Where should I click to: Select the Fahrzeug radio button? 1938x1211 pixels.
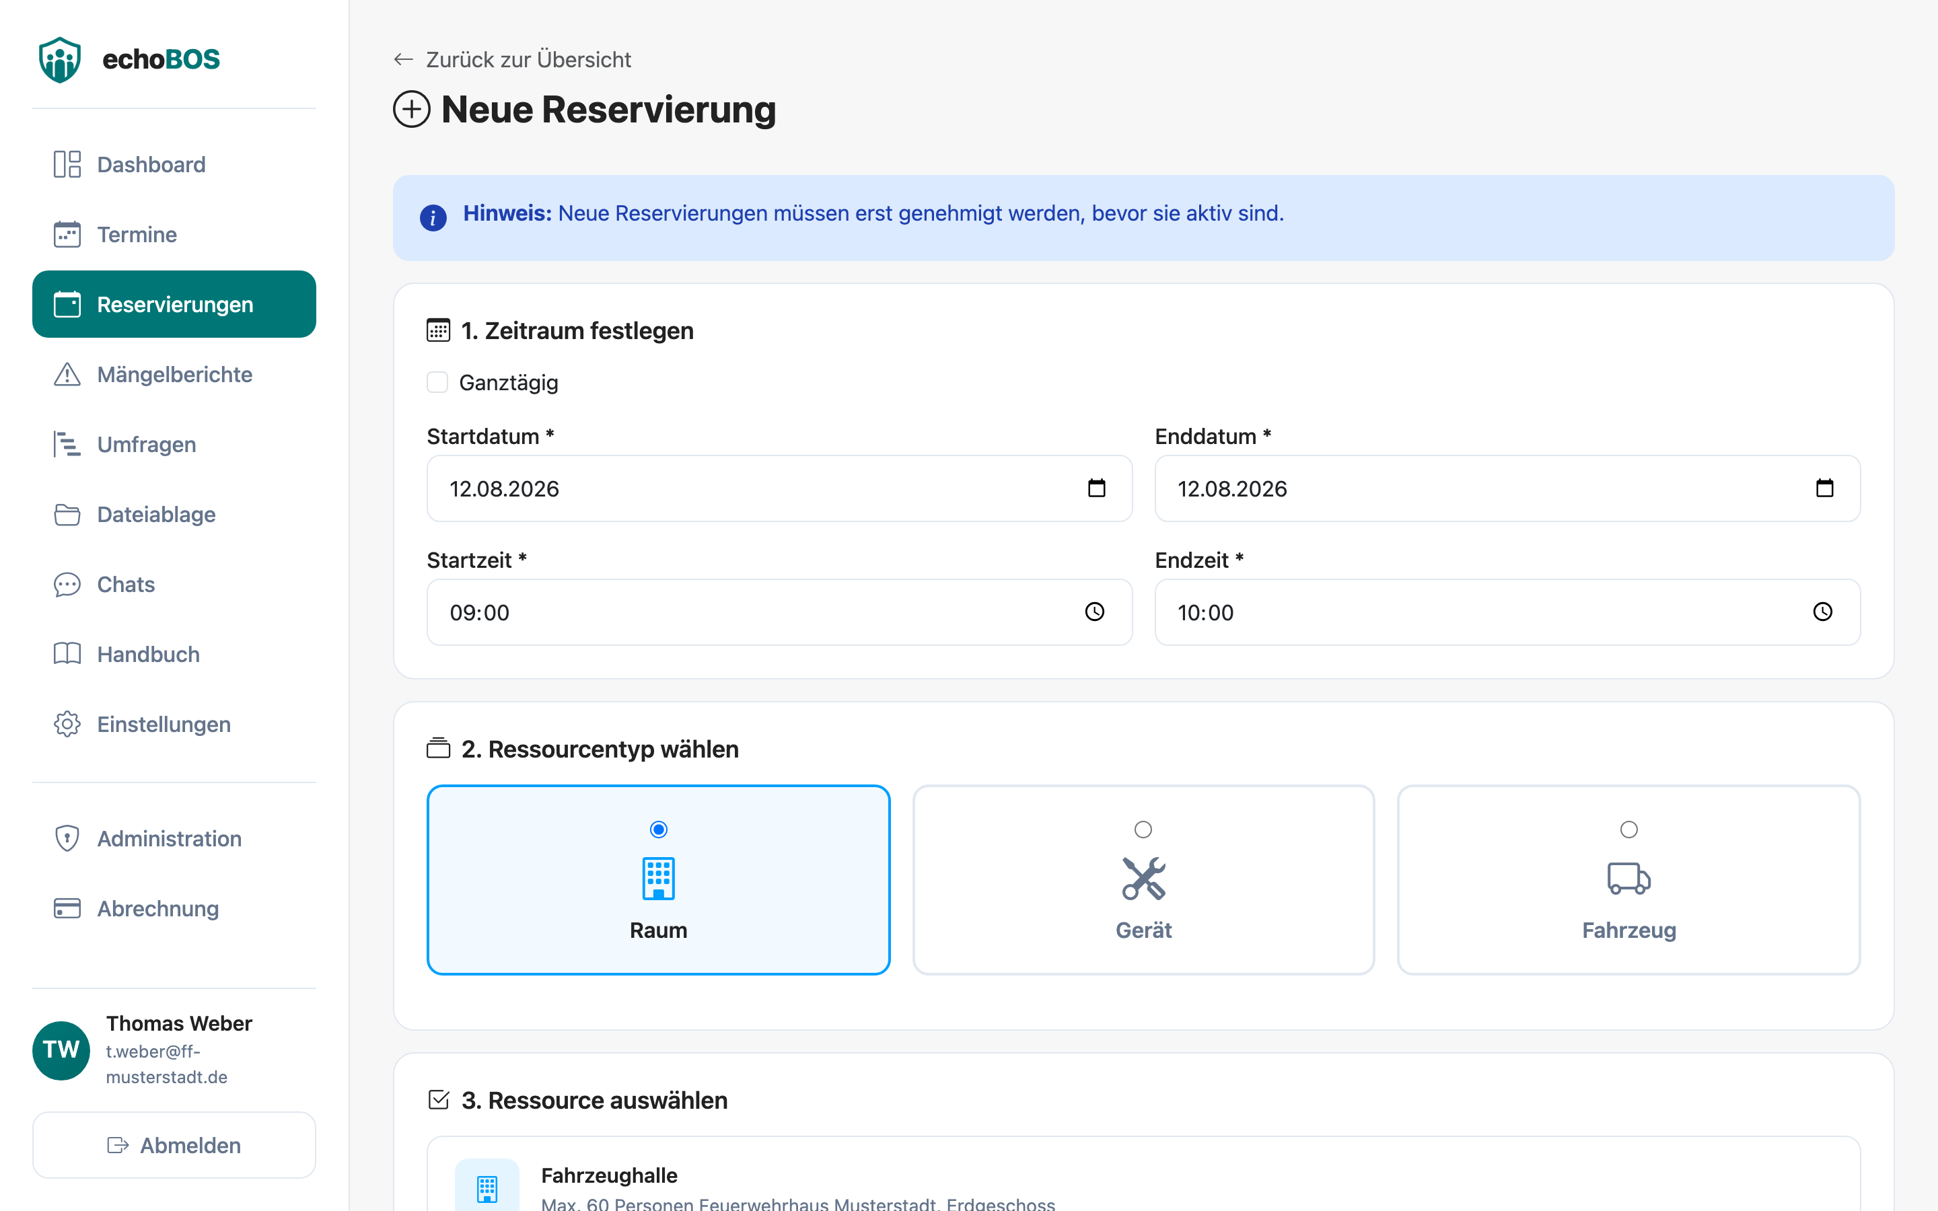point(1629,830)
